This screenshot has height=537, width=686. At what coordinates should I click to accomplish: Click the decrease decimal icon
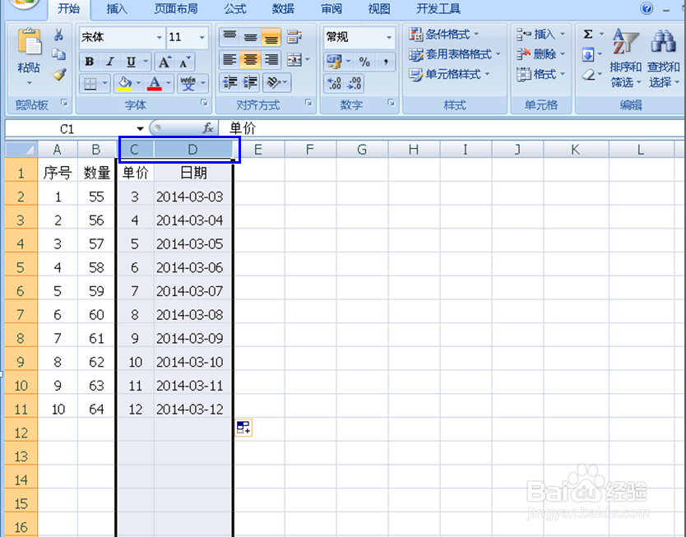(355, 83)
